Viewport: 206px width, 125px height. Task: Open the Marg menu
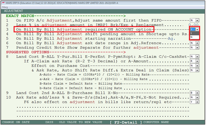[5, 7]
